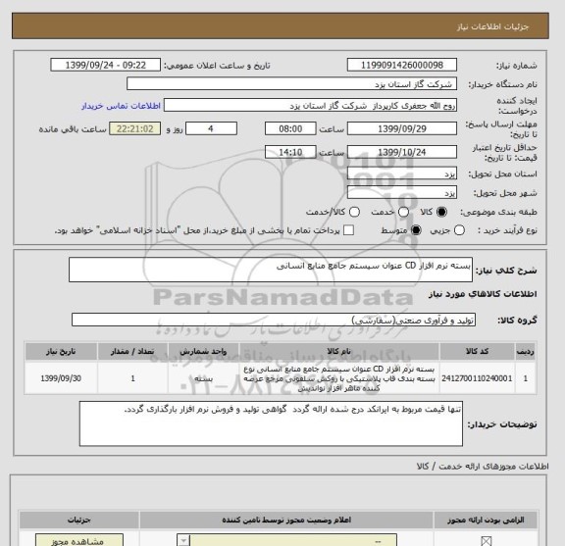The height and width of the screenshot is (546, 565).
Task: Click the quantity cell showing 1
Action: [132, 378]
